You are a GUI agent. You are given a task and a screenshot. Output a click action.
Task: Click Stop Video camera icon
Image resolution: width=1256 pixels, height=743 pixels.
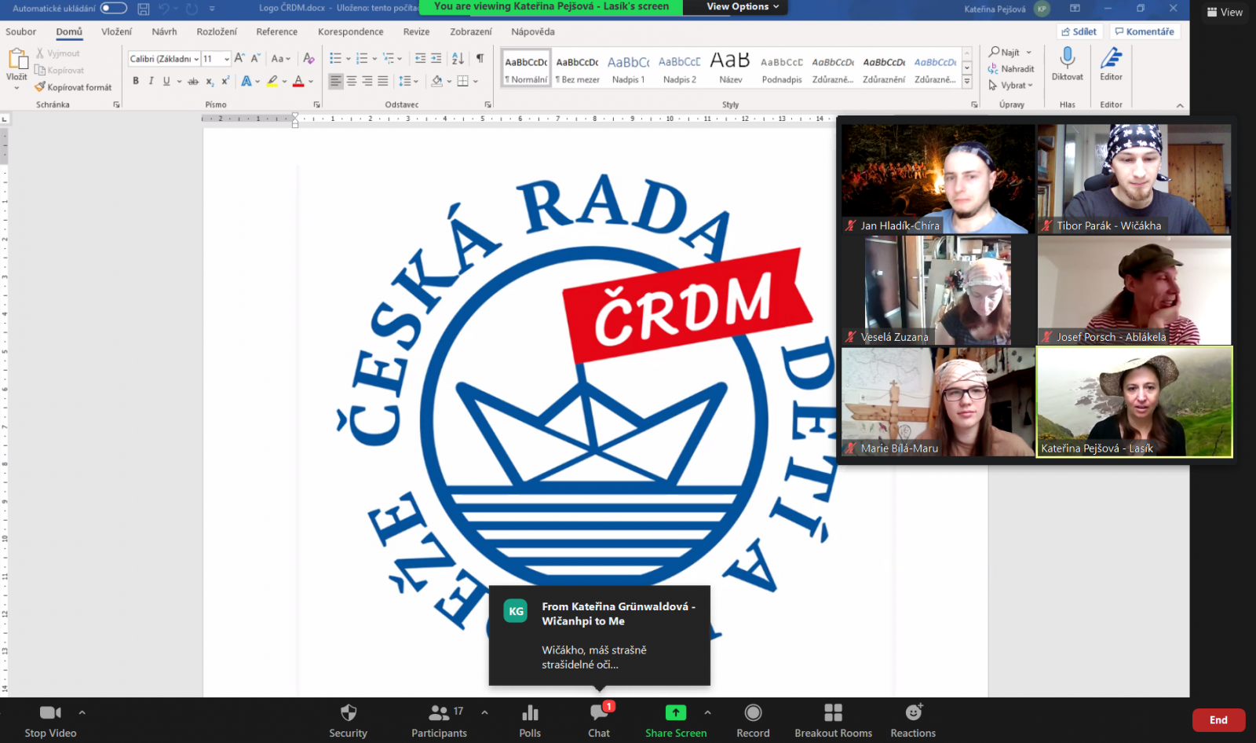(x=50, y=712)
